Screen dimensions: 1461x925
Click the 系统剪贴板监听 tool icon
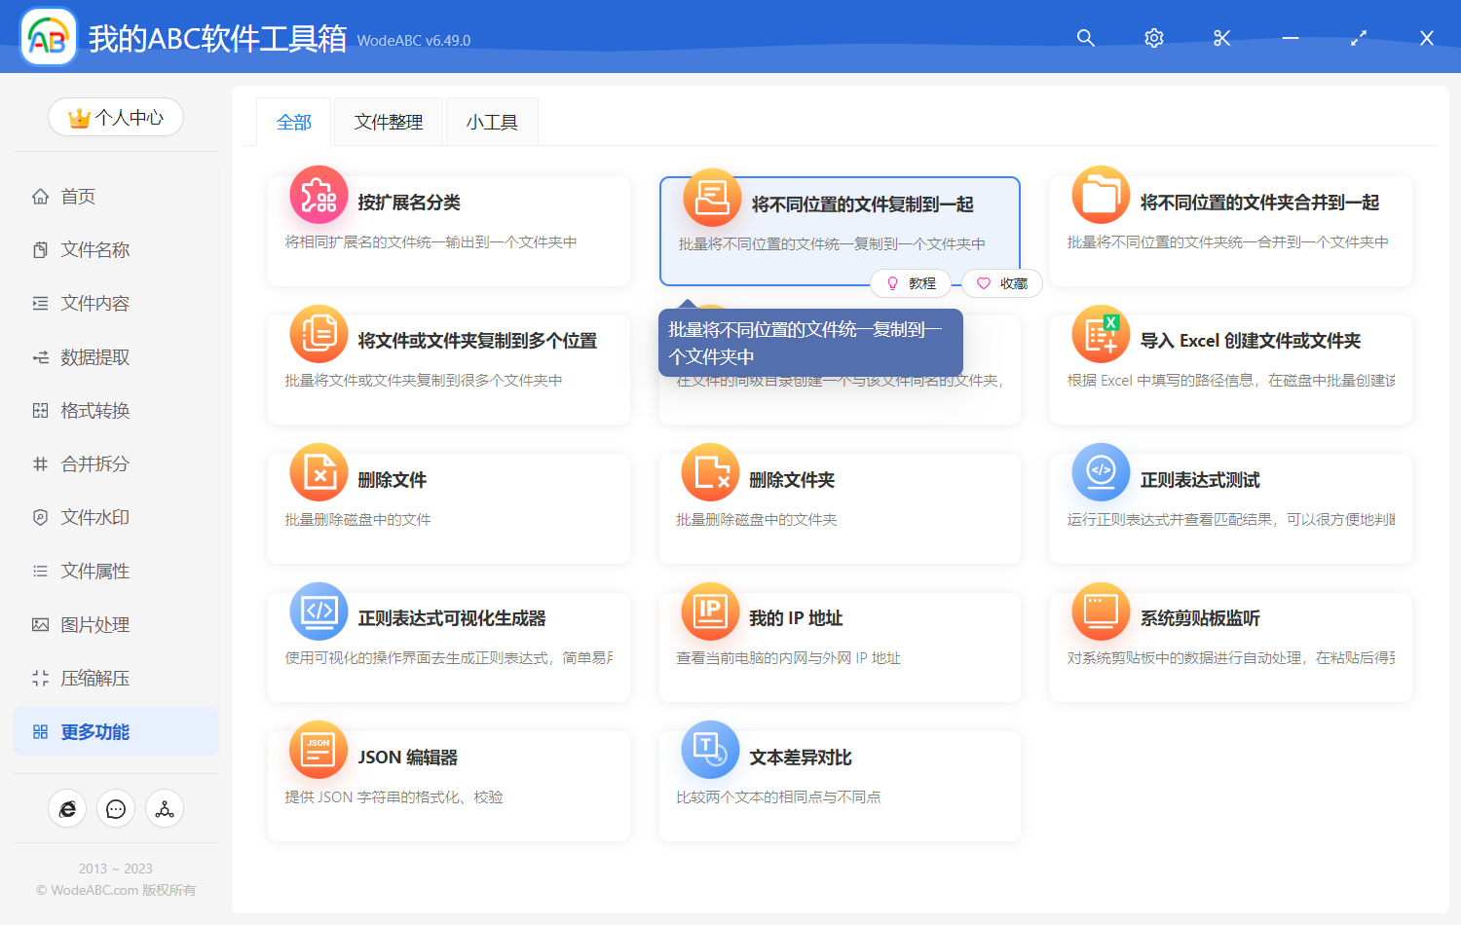pos(1100,611)
